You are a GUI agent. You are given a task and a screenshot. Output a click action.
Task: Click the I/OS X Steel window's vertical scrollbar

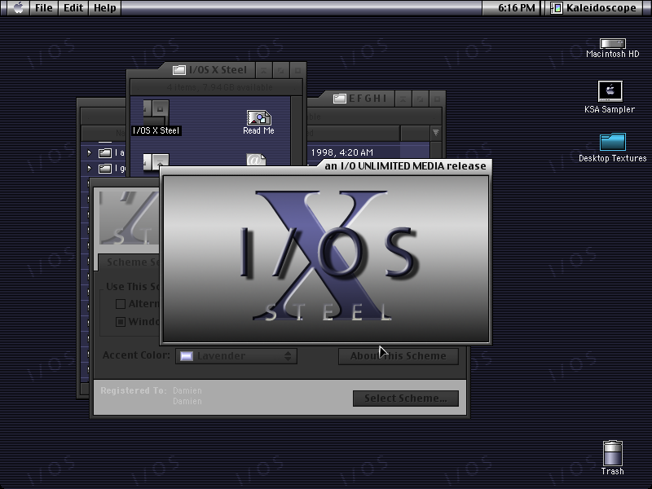(296, 133)
